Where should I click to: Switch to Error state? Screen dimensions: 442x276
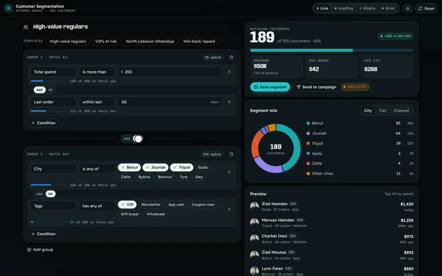click(x=388, y=8)
